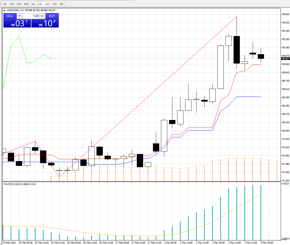
Task: Increase trade volume with the up arrow
Action: point(42,16)
